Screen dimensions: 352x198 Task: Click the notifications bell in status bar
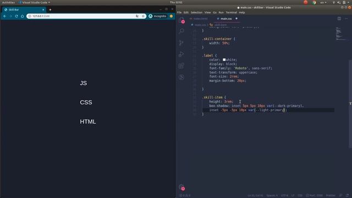point(348,196)
